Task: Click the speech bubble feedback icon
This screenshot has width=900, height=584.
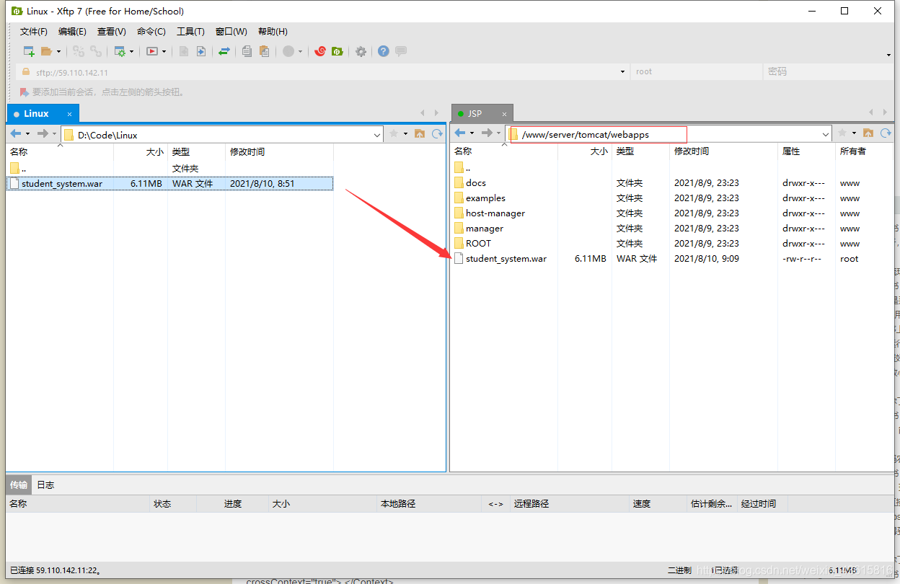Action: tap(401, 51)
